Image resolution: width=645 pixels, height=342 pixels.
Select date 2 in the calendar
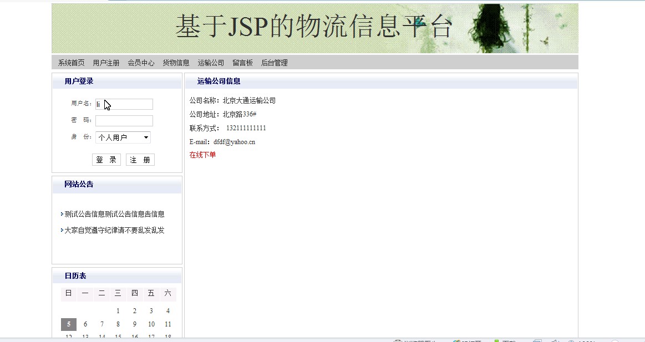click(x=135, y=311)
